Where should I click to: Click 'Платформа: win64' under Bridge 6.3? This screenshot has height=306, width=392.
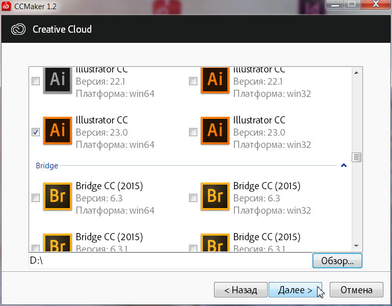115,211
